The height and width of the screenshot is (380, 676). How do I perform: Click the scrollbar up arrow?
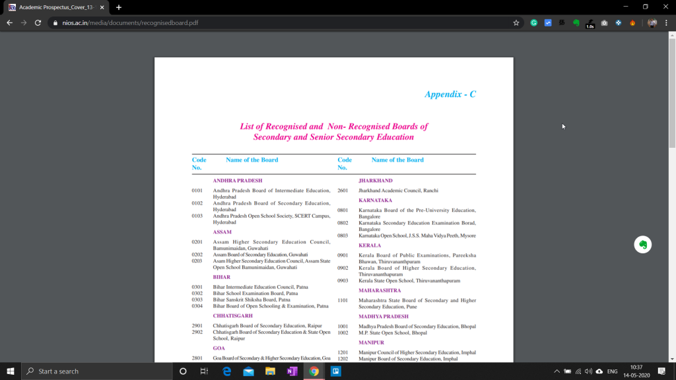672,35
